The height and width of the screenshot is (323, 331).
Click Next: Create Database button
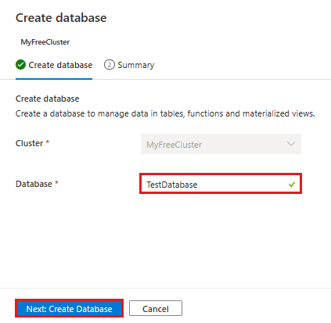pos(69,308)
